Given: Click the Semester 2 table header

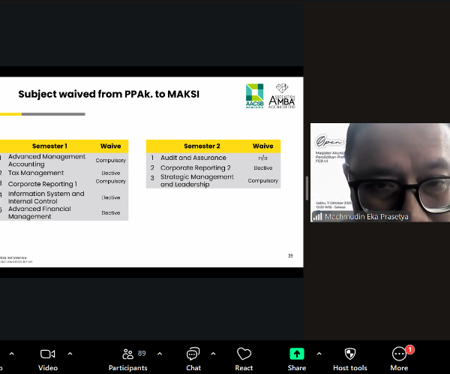Looking at the screenshot, I should coord(202,146).
